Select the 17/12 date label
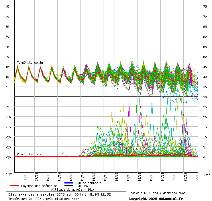 (128, 176)
